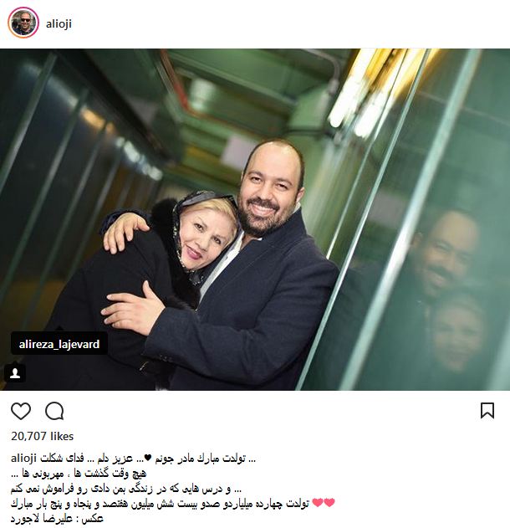
Task: Click the black heart emoji in caption
Action: [148, 458]
